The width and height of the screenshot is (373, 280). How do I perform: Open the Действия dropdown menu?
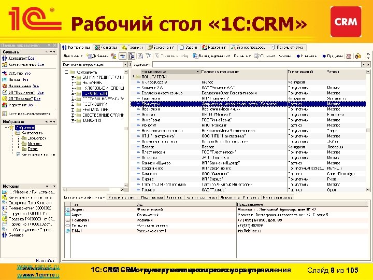[x=73, y=56]
